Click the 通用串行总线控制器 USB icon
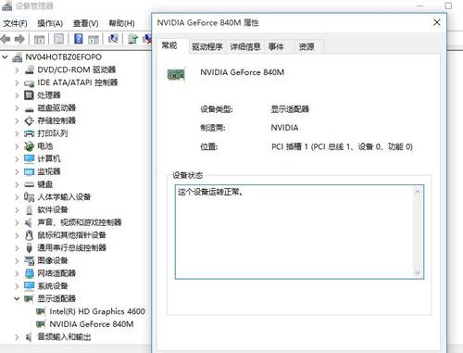The width and height of the screenshot is (463, 353). 30,248
